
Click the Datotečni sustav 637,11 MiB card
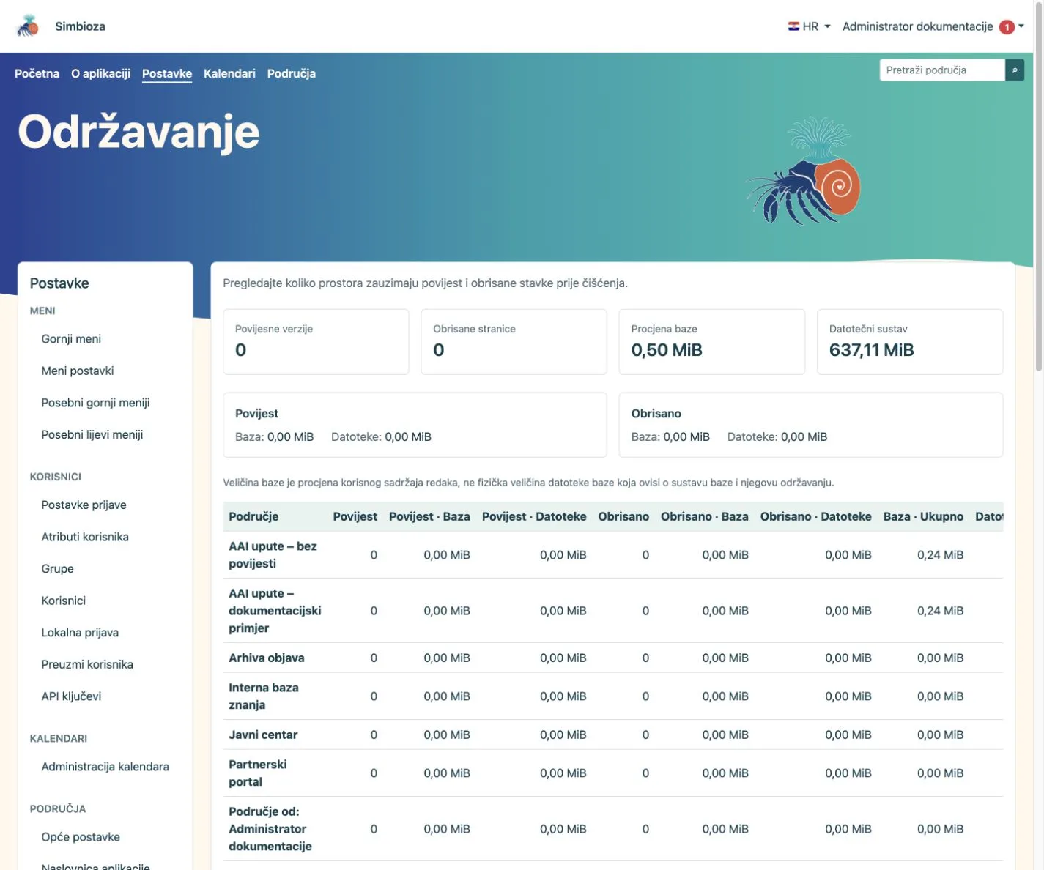(x=910, y=341)
